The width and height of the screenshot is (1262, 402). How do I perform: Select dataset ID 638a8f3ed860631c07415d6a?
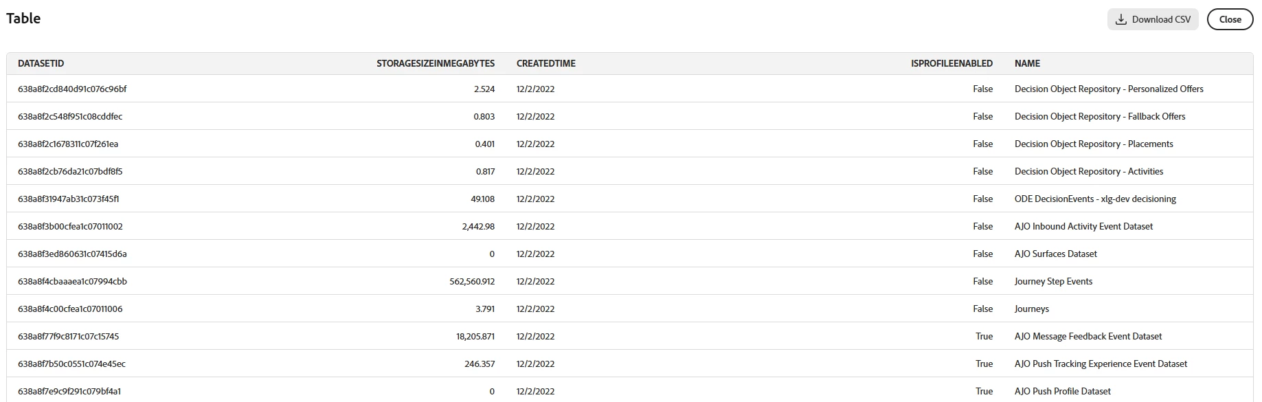point(72,254)
